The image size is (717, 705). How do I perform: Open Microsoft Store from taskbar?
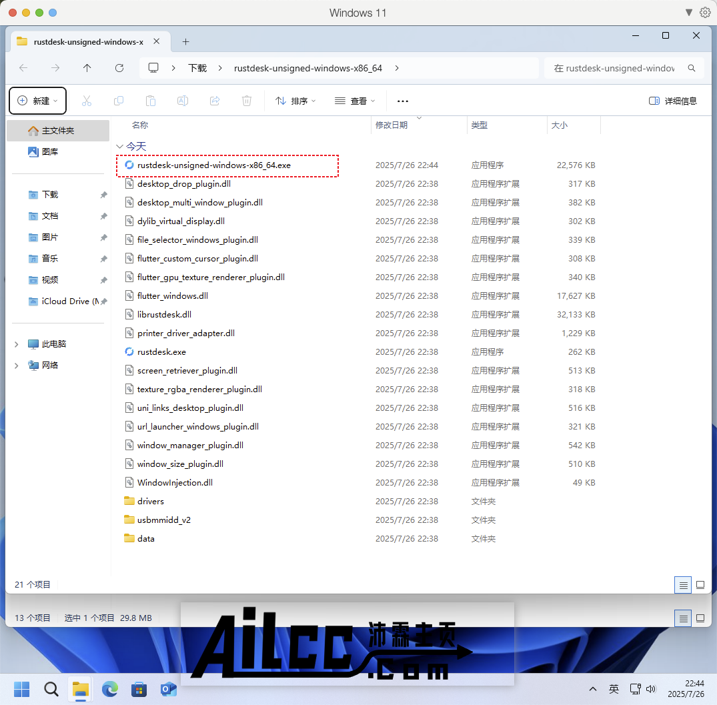click(139, 689)
